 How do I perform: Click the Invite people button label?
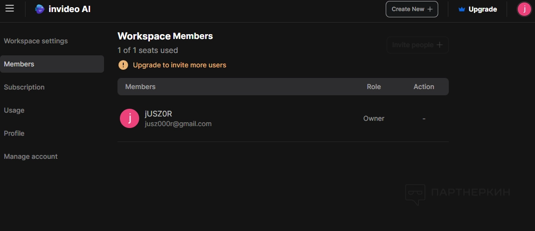coord(413,45)
